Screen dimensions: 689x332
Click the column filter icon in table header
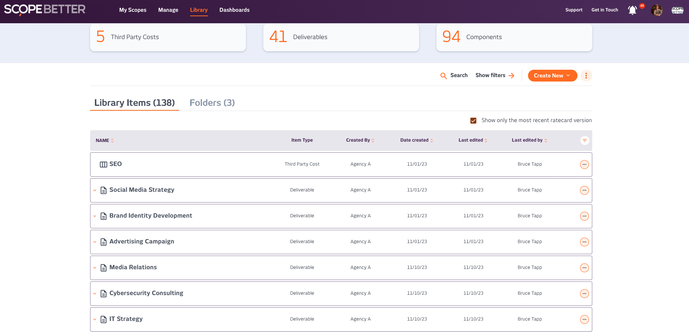[x=585, y=141]
